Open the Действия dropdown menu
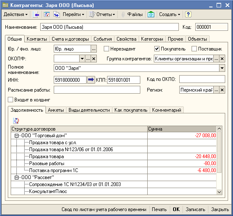 pyautogui.click(x=16, y=14)
